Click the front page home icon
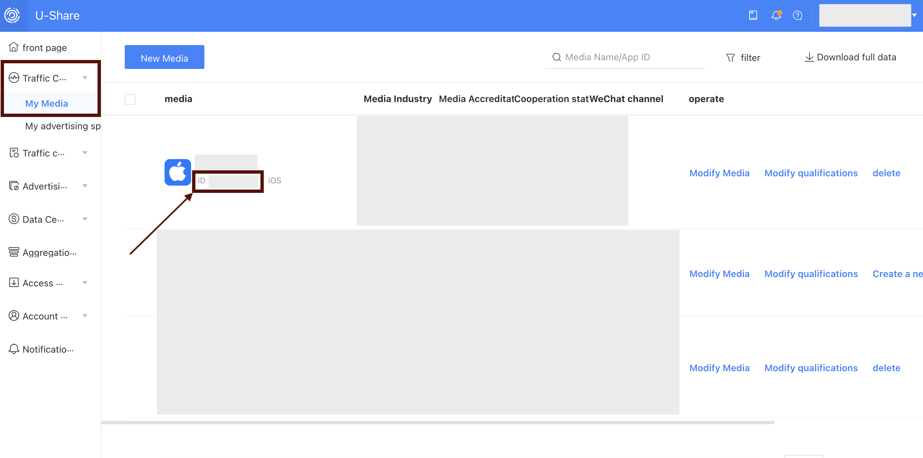The height and width of the screenshot is (458, 923). click(x=14, y=47)
